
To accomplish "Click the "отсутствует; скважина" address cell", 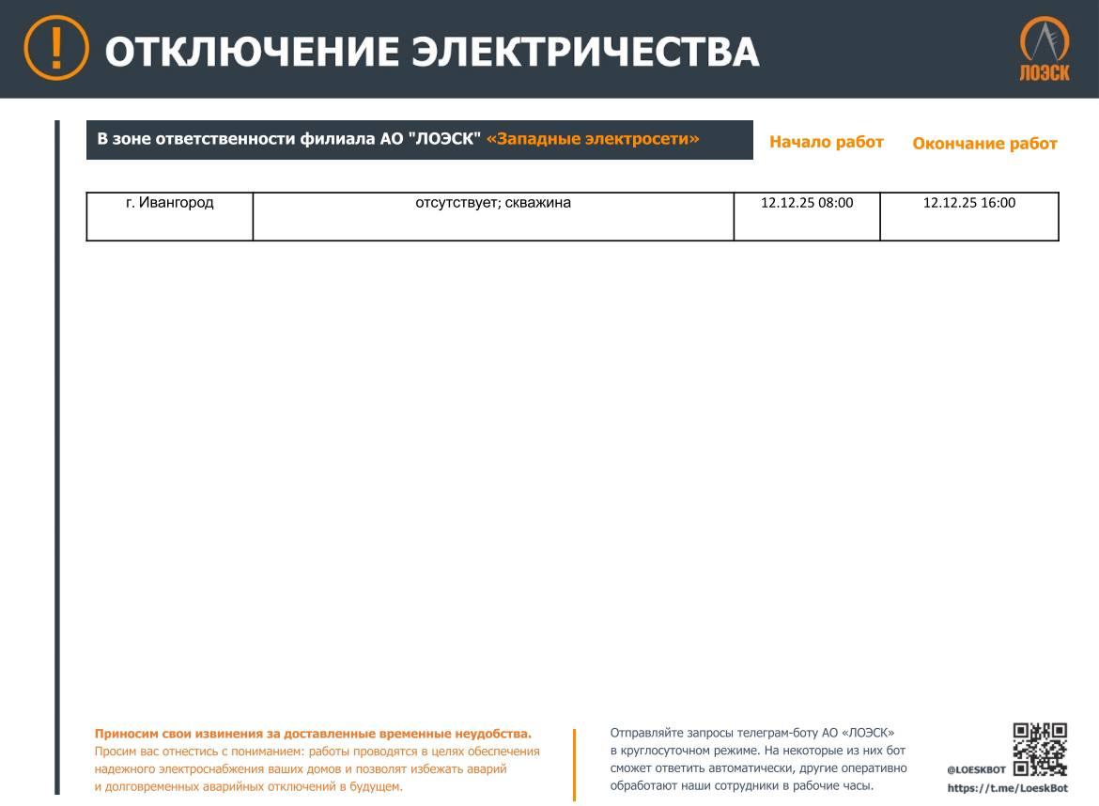I will point(493,203).
